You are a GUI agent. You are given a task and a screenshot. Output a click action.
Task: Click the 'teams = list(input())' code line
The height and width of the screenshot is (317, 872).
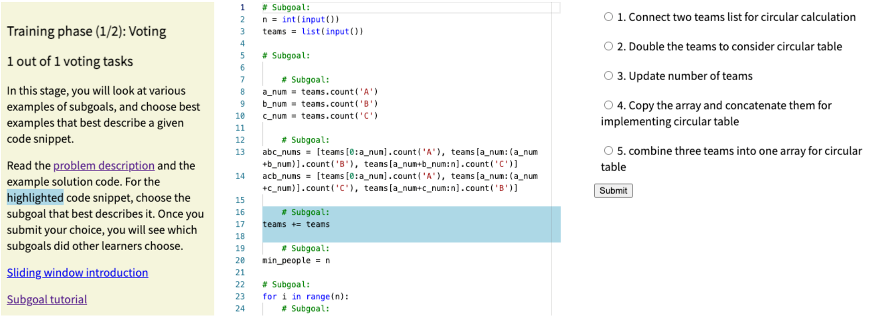[x=313, y=31]
